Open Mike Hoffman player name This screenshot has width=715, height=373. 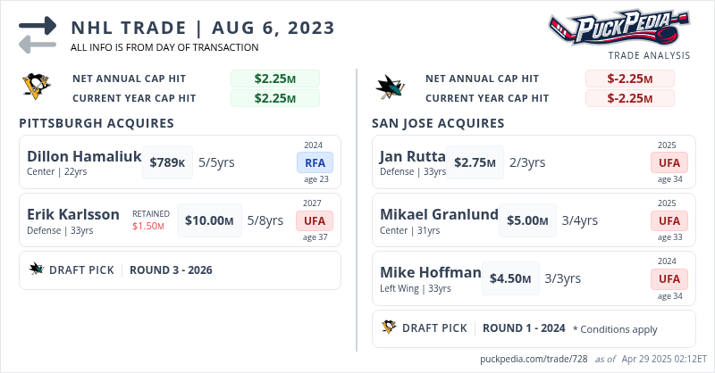coord(430,272)
